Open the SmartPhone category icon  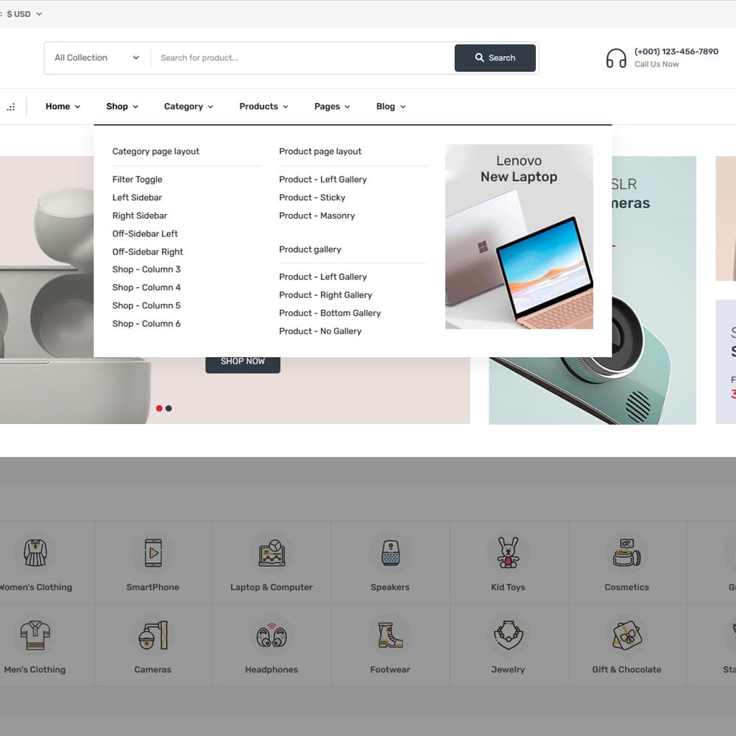[153, 553]
